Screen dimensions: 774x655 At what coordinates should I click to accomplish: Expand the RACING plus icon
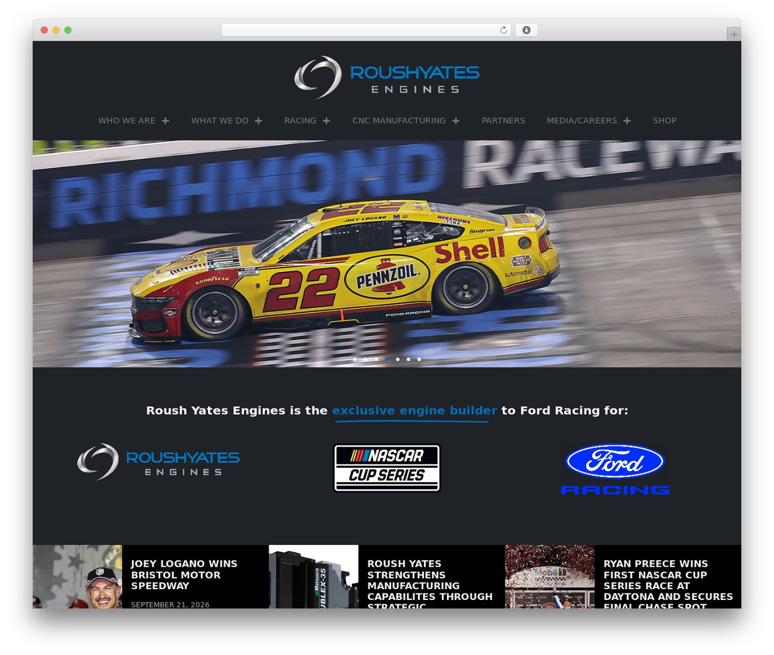(326, 121)
